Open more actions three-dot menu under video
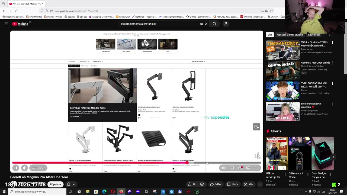This screenshot has height=195, width=347. (x=260, y=184)
